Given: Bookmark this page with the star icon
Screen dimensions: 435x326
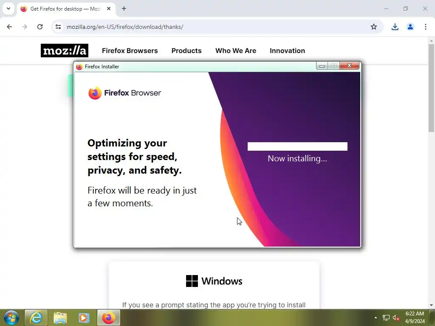Looking at the screenshot, I should tap(374, 27).
